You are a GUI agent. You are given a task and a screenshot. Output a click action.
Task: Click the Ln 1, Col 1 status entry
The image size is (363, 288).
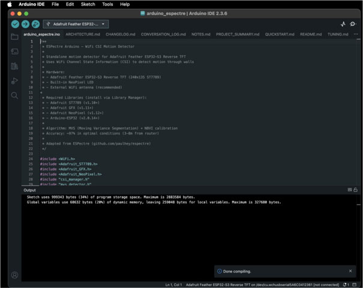173,285
